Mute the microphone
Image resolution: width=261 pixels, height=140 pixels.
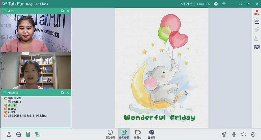(234, 134)
